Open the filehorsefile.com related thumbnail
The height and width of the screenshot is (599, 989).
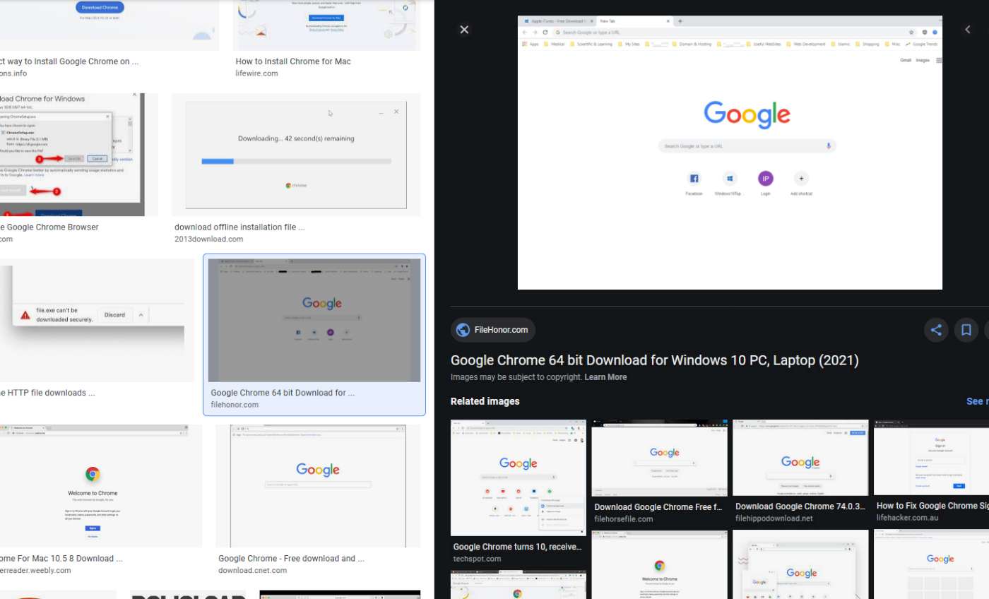(659, 458)
